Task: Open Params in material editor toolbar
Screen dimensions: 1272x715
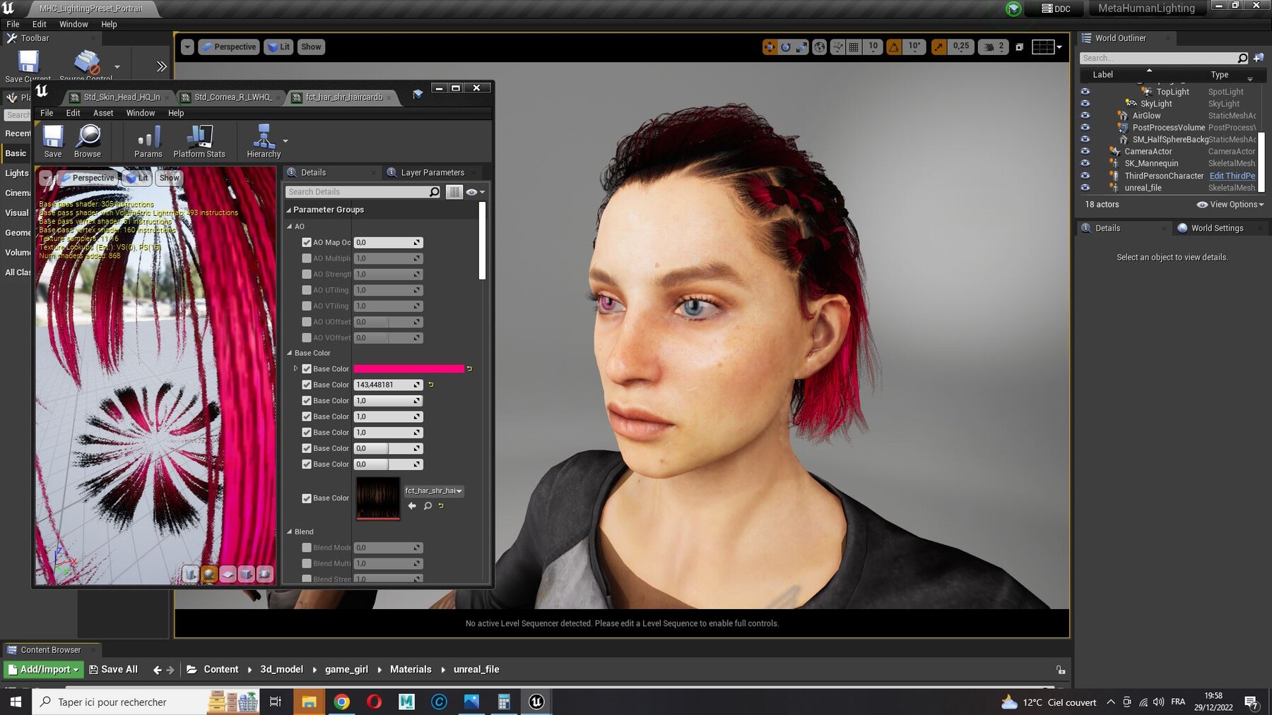Action: (x=148, y=140)
